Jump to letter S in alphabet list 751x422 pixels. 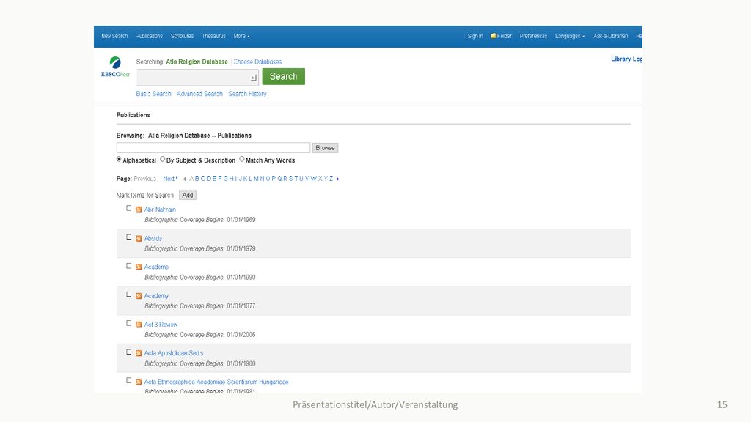(x=290, y=179)
